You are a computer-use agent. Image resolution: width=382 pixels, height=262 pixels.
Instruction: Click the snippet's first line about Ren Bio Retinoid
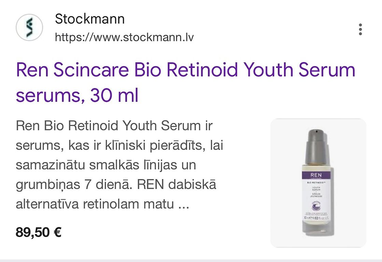pos(114,126)
